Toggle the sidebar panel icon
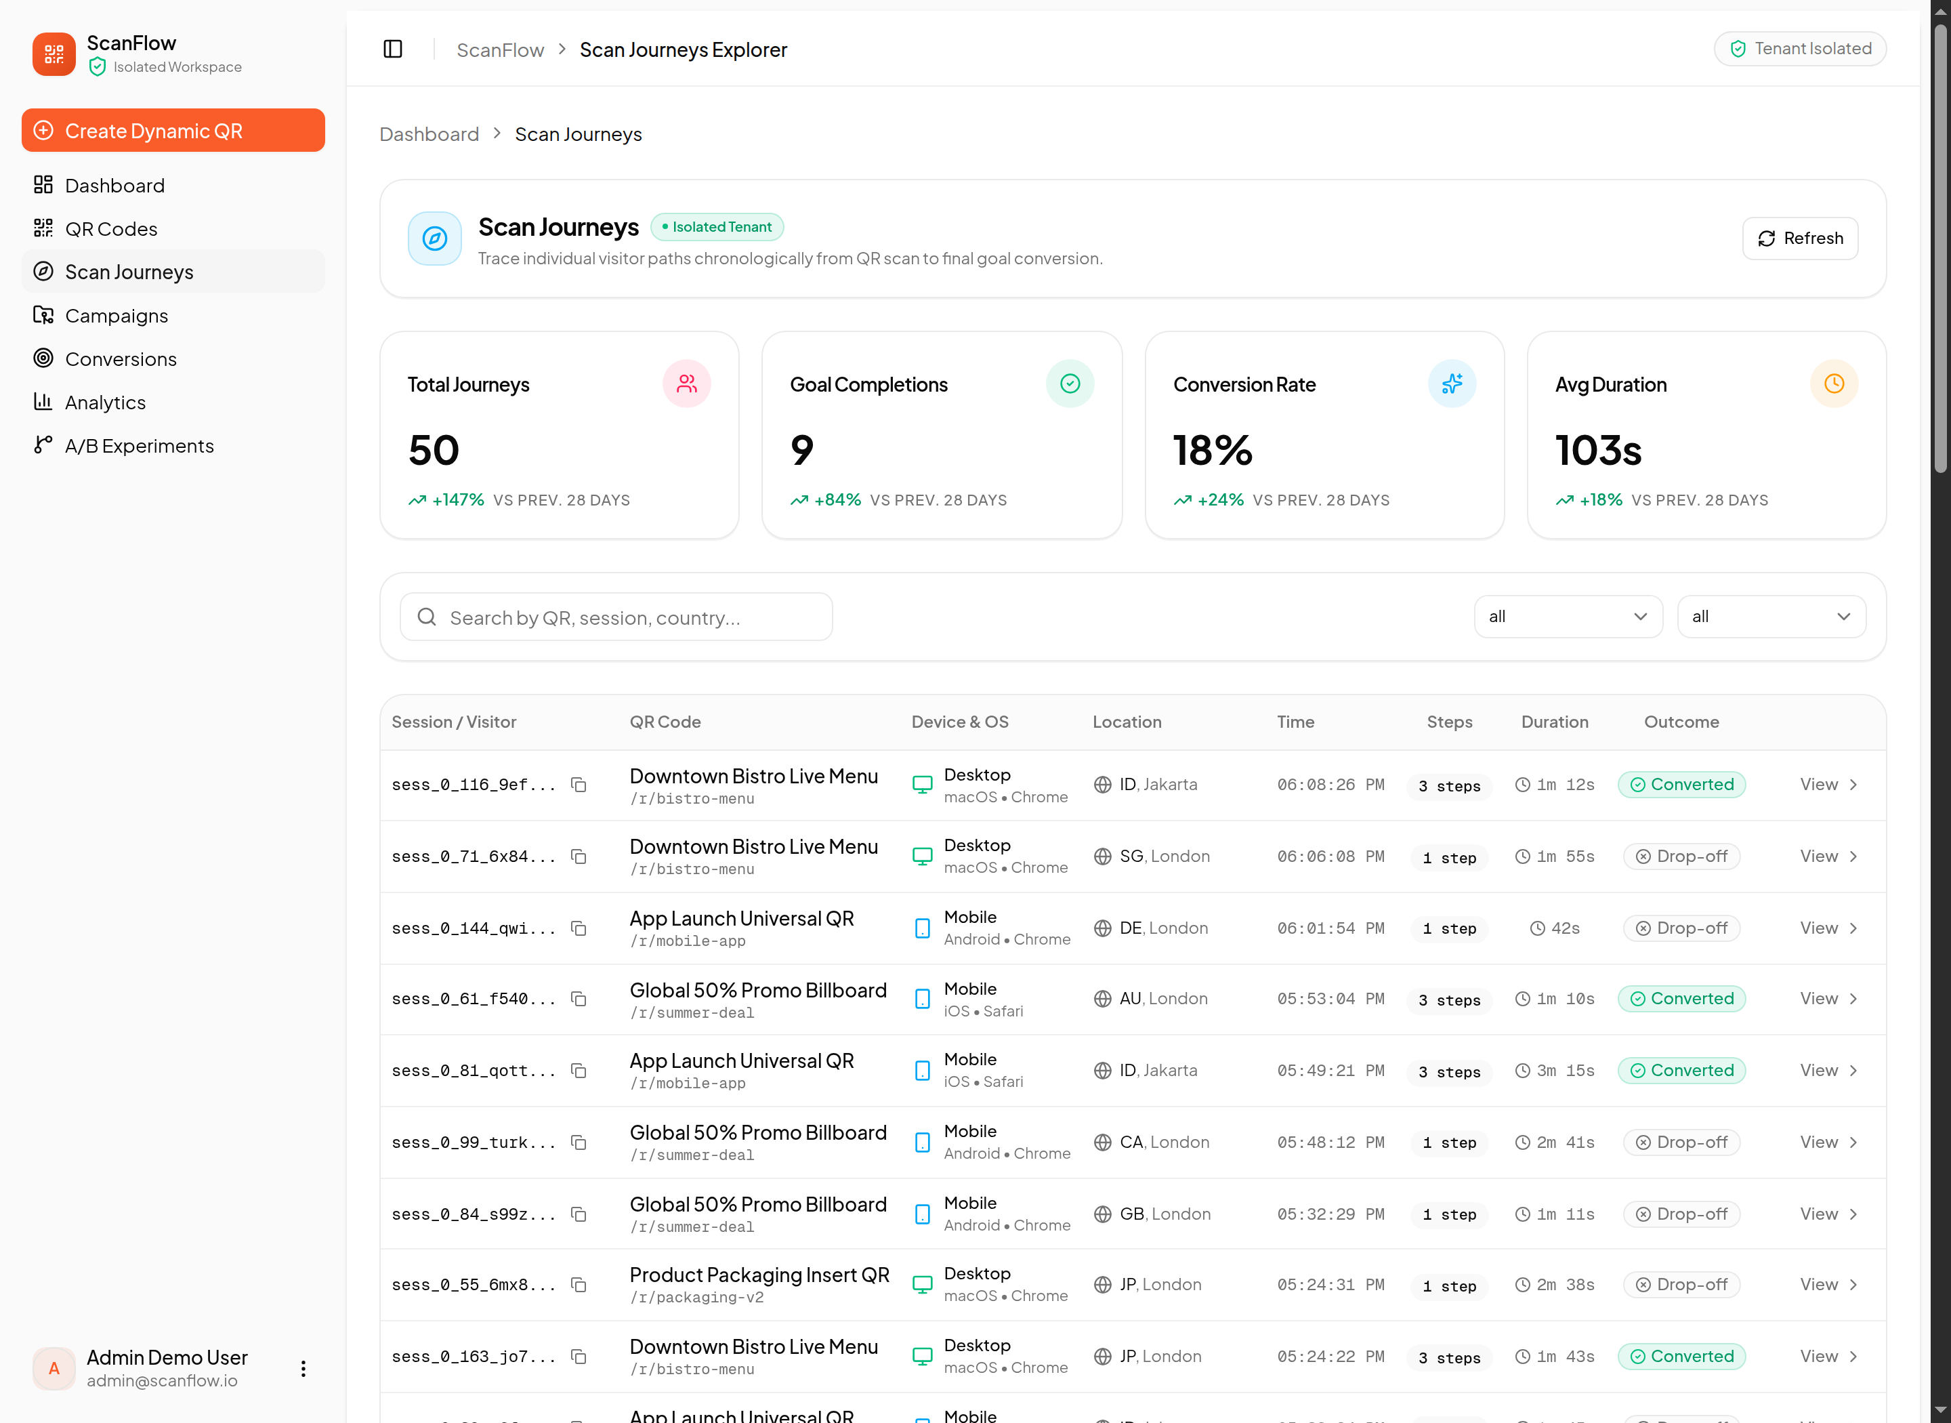 tap(393, 49)
